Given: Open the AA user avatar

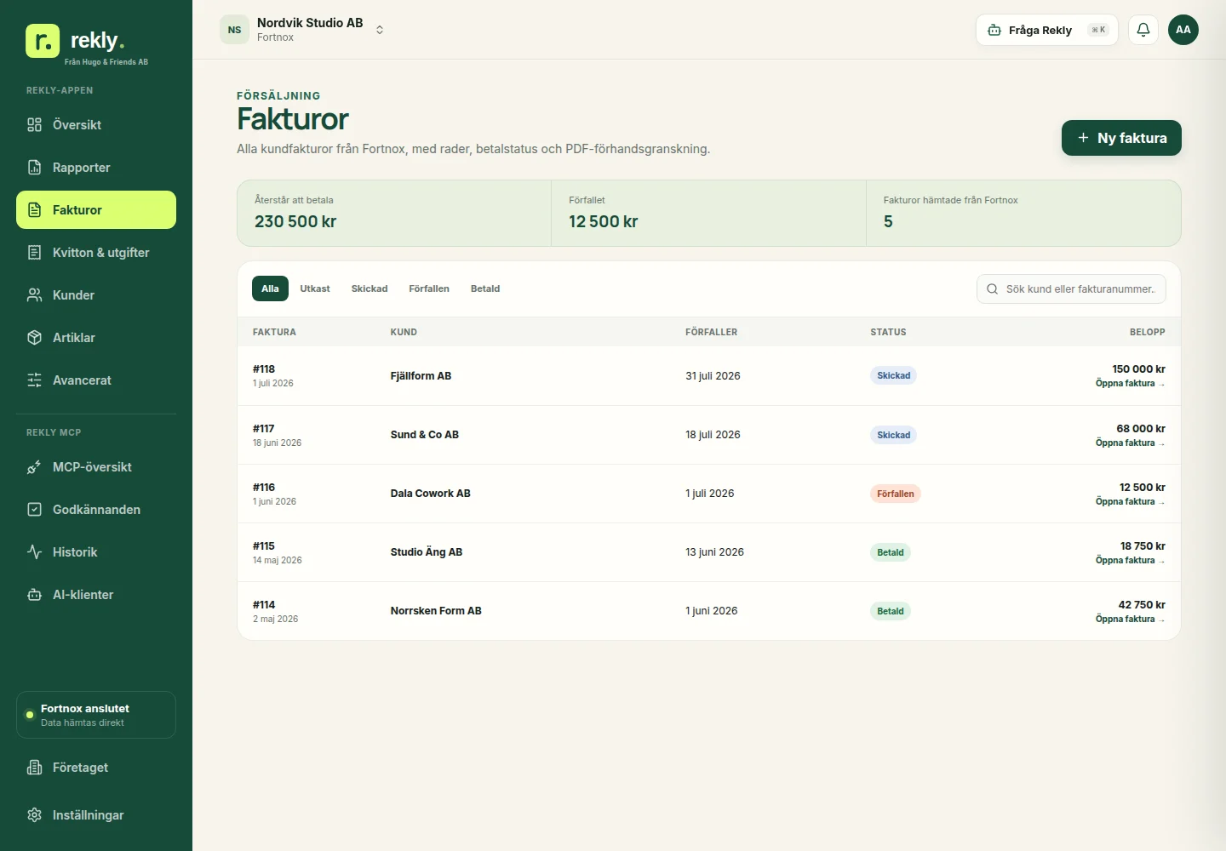Looking at the screenshot, I should tap(1183, 30).
